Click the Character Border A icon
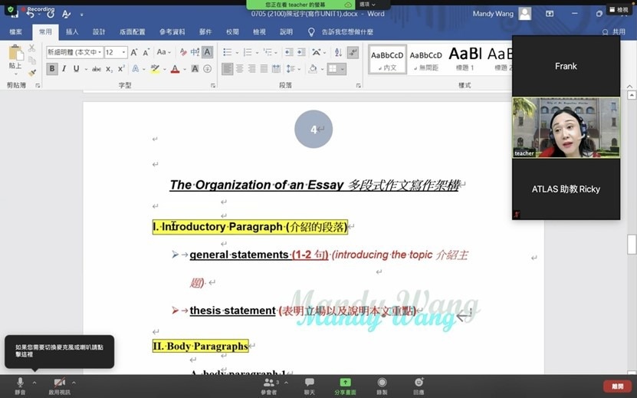The image size is (637, 398). pyautogui.click(x=207, y=52)
